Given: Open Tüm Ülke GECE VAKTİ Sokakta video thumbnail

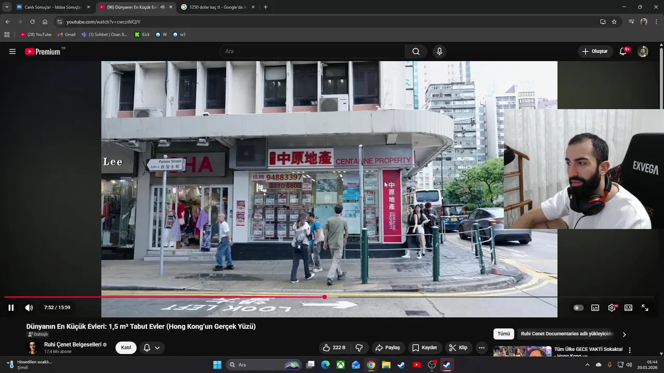Looking at the screenshot, I should pyautogui.click(x=522, y=351).
